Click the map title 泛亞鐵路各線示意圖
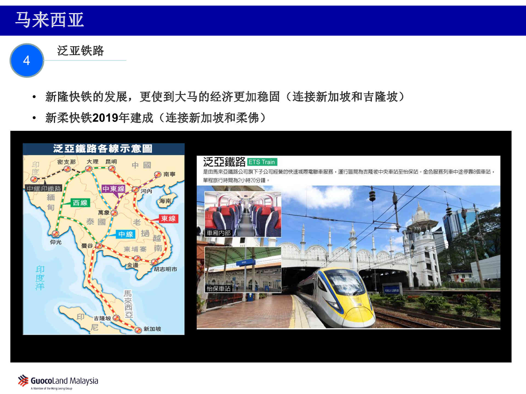This screenshot has width=526, height=394. click(x=103, y=149)
